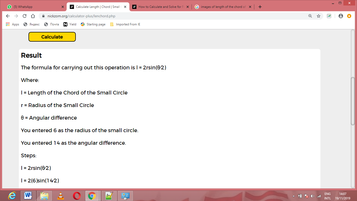
Task: View site information lock icon
Action: click(43, 16)
